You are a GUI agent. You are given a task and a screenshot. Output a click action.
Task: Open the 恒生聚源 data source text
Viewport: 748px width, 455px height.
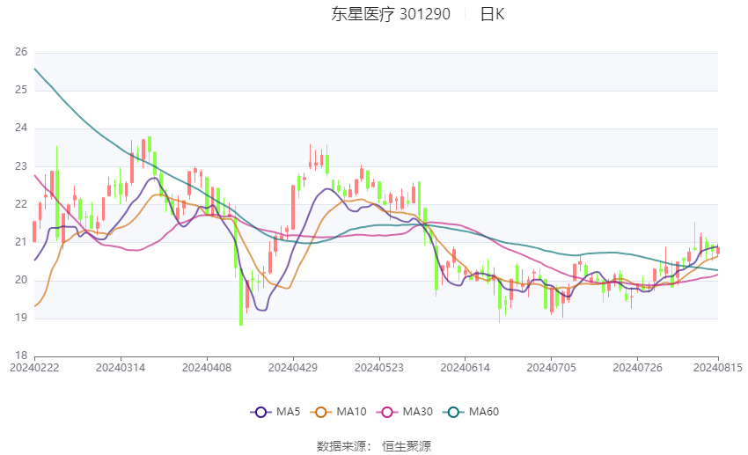pyautogui.click(x=407, y=446)
